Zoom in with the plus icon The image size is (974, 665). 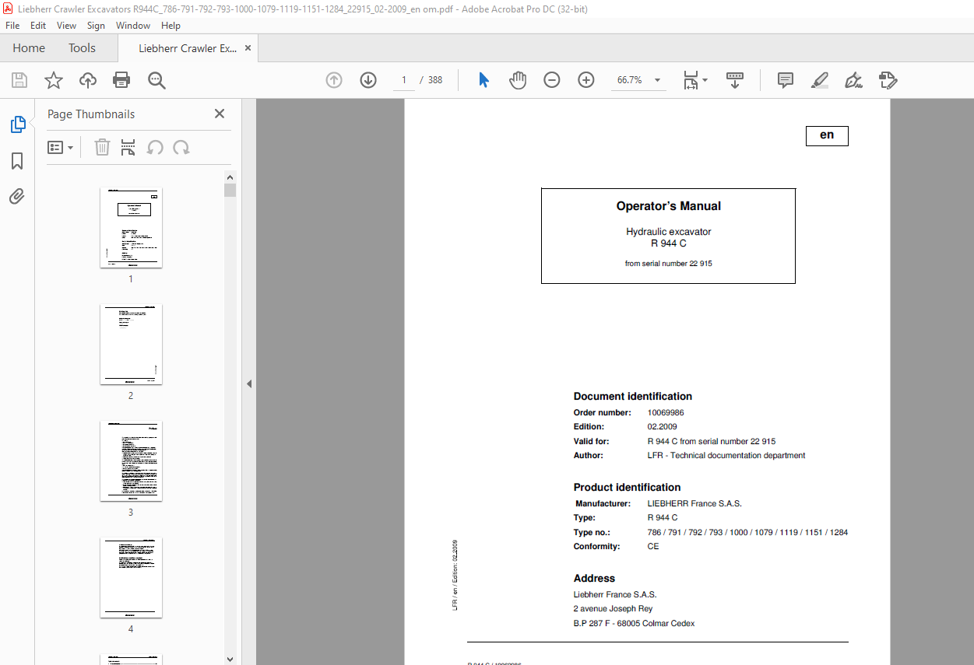point(586,80)
